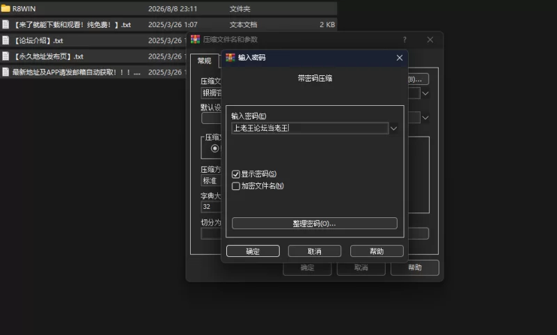Click 取消 in the 输入密码 dialog
The height and width of the screenshot is (335, 557).
(x=315, y=251)
